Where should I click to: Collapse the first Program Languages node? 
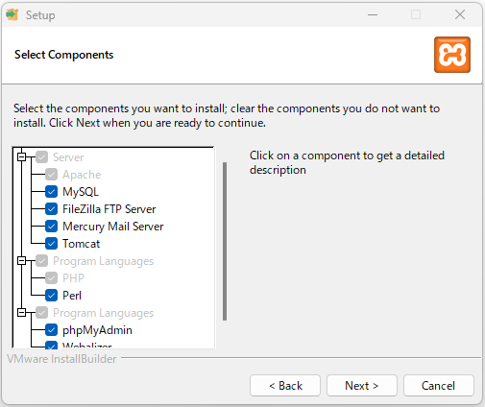(x=21, y=261)
